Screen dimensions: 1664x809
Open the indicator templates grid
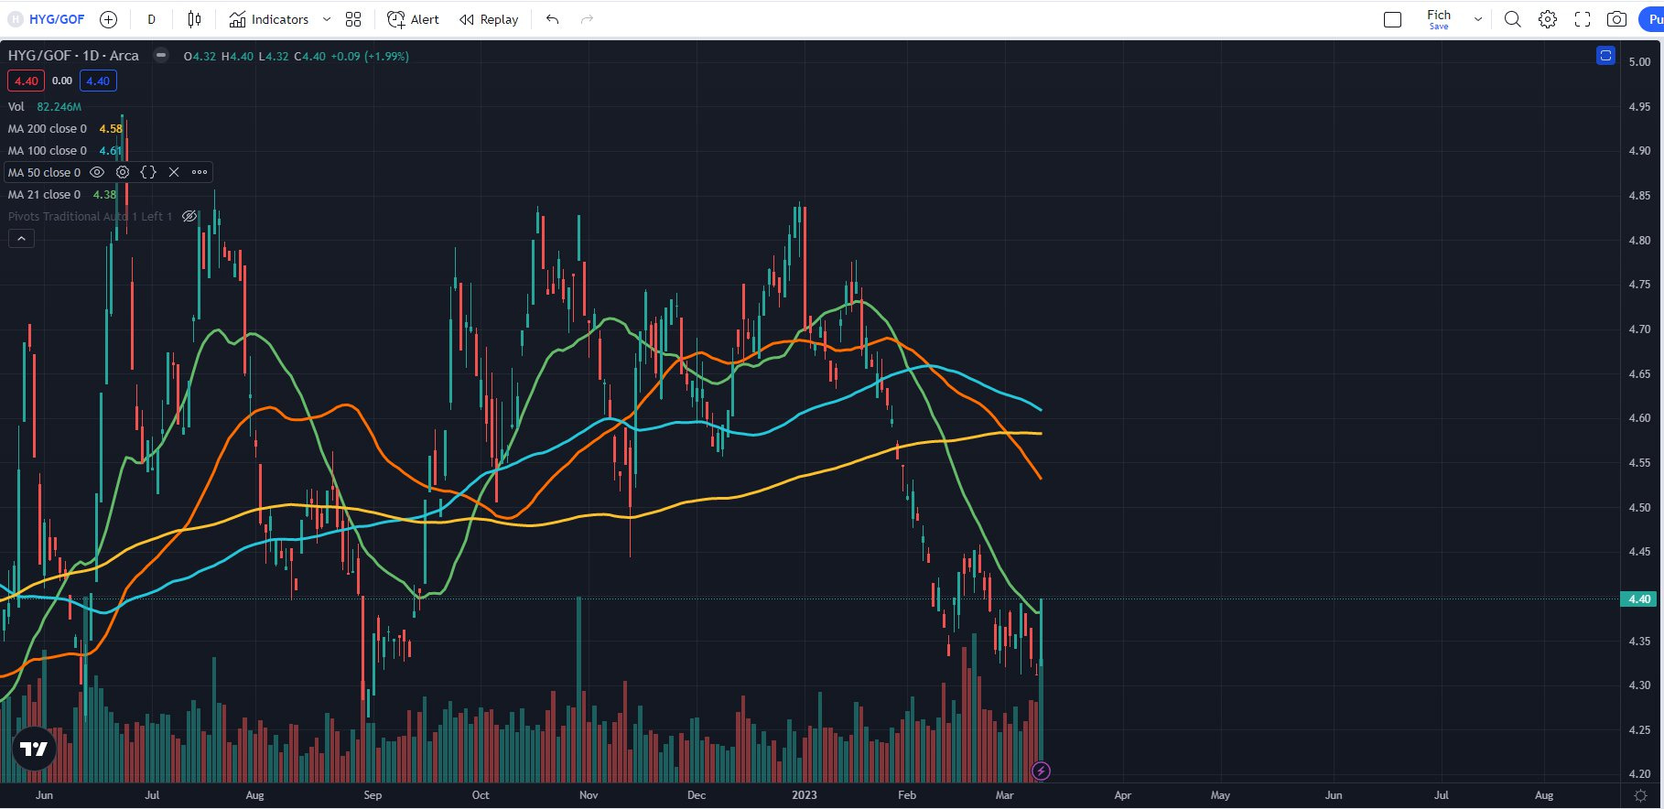[353, 19]
